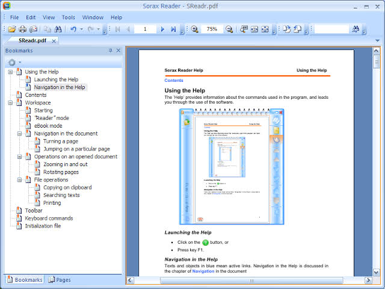This screenshot has width=385, height=289.
Task: Click the vertical scrollbar down arrow
Action: coord(376,272)
